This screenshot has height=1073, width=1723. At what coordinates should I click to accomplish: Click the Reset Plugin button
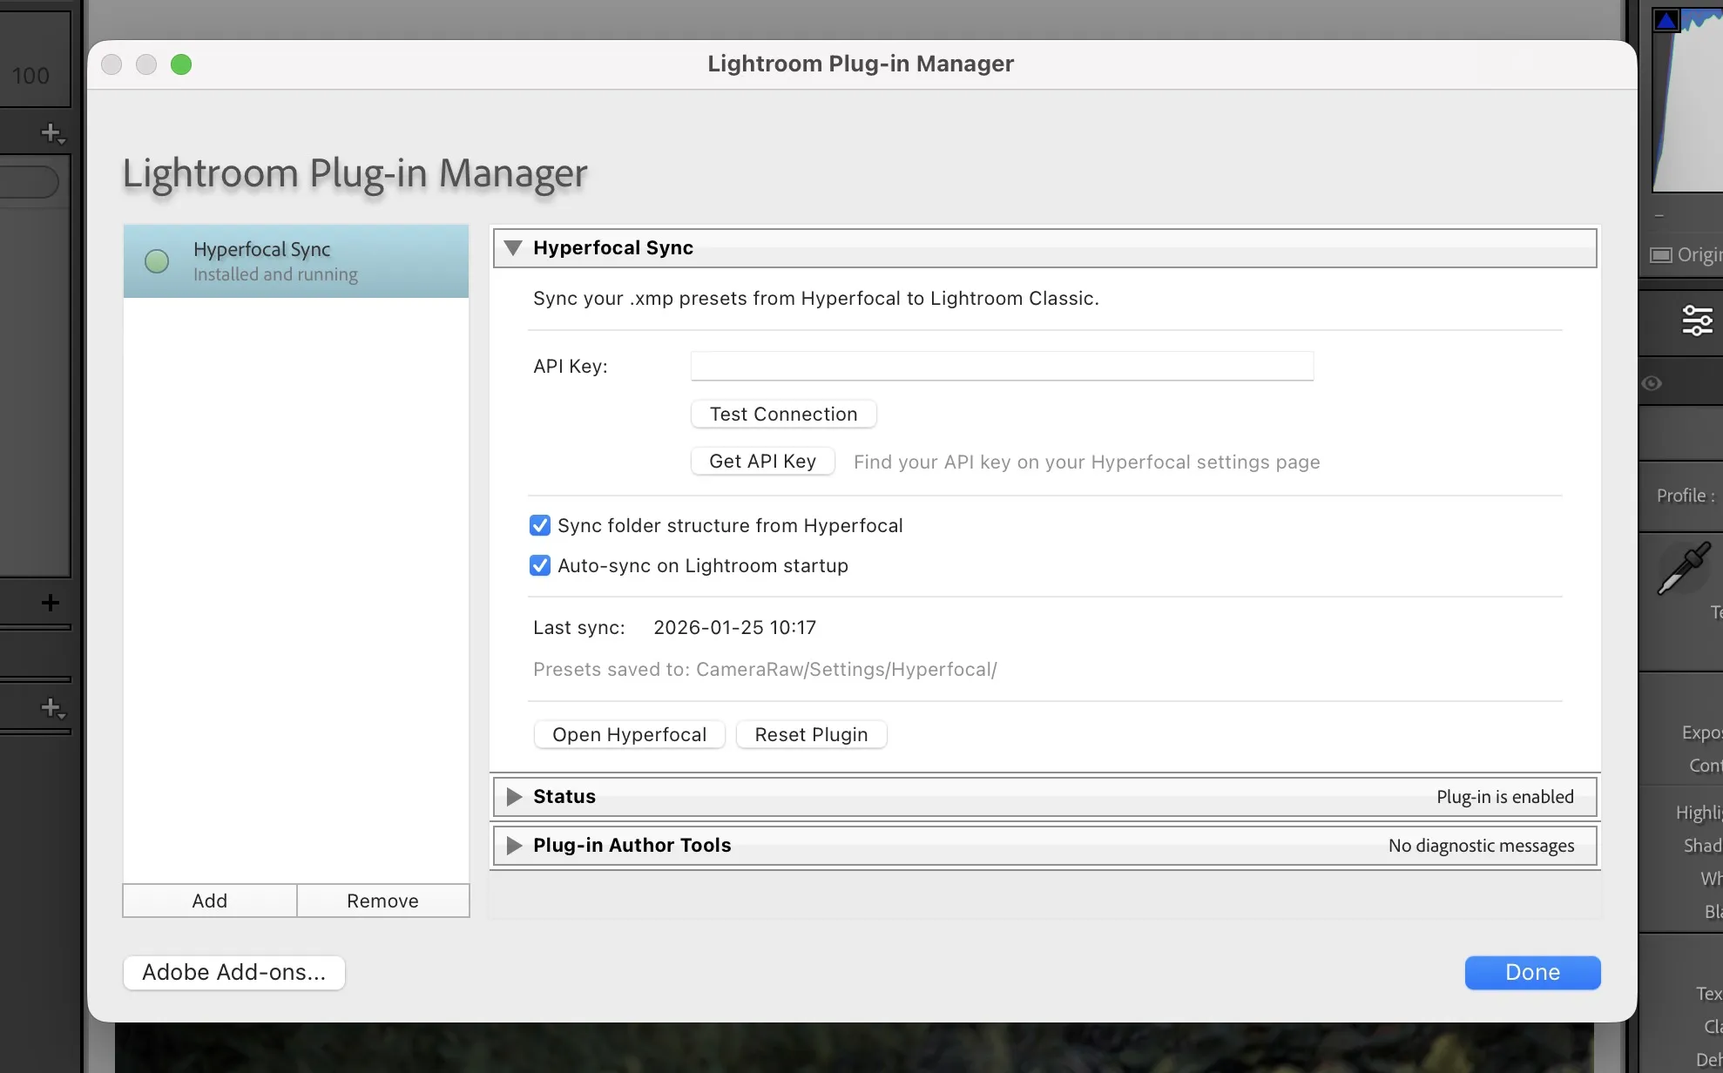pyautogui.click(x=810, y=734)
